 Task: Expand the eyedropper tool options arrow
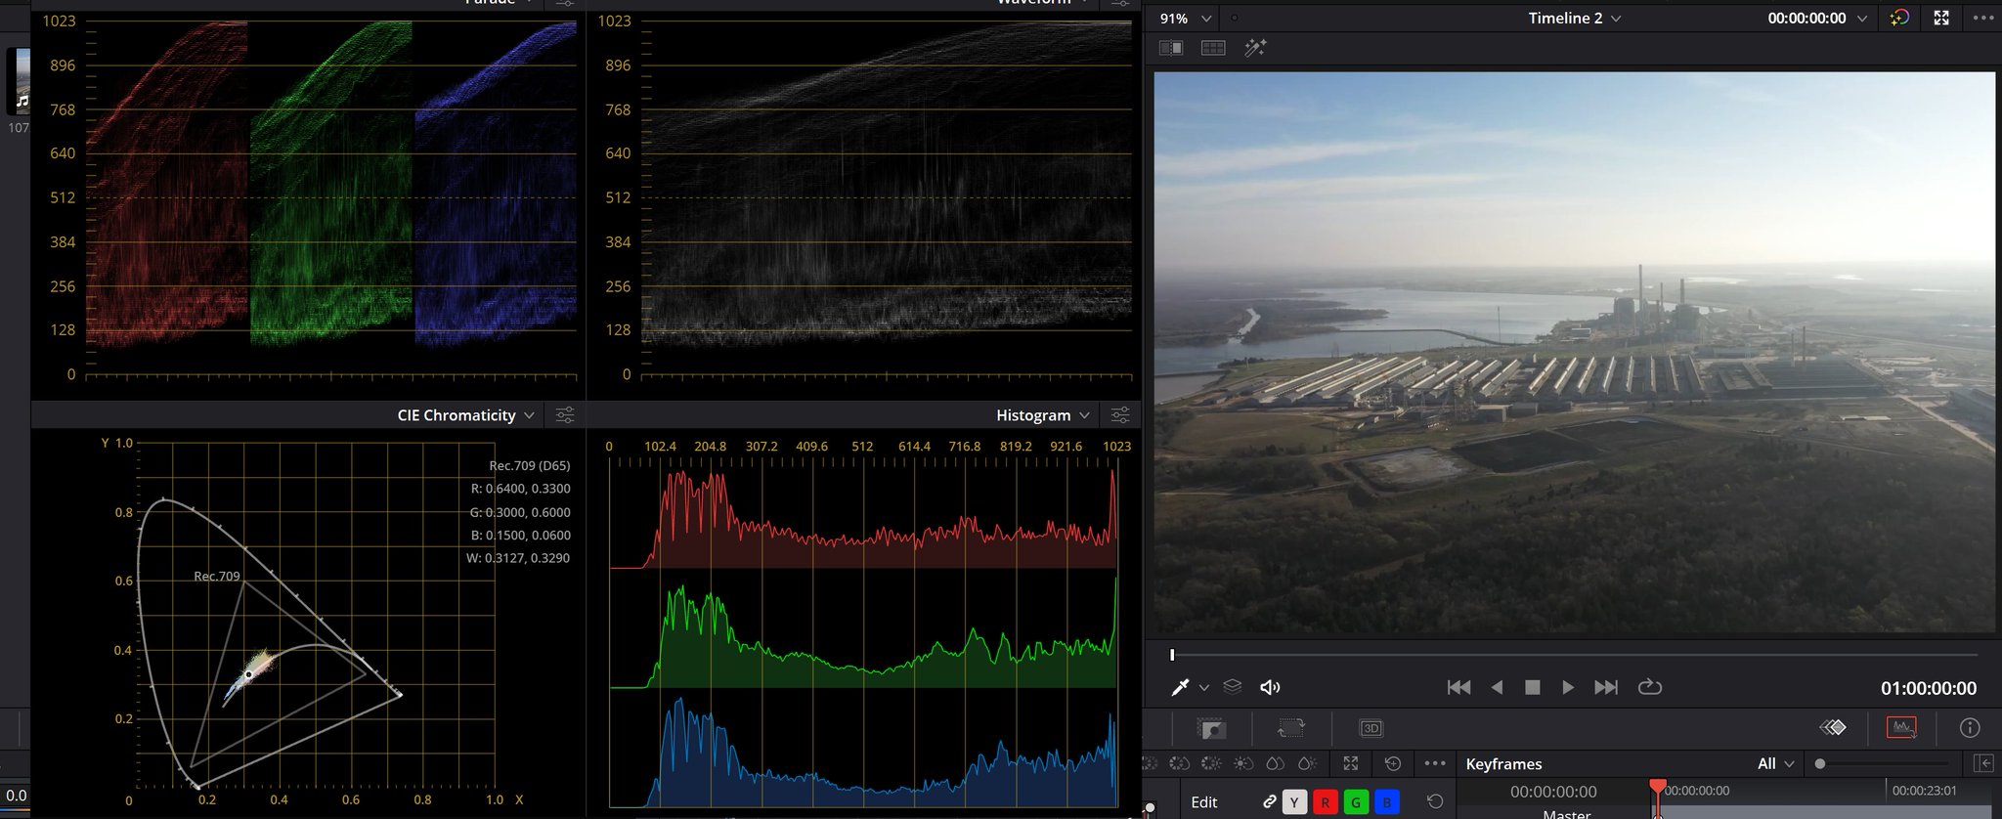click(1204, 688)
